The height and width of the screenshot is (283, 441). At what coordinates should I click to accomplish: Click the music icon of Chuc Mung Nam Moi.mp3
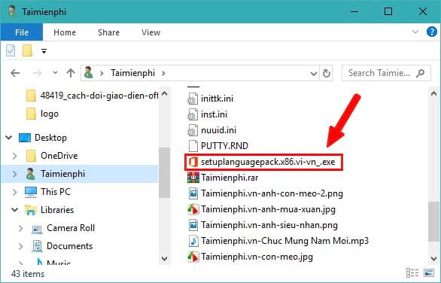tap(193, 241)
